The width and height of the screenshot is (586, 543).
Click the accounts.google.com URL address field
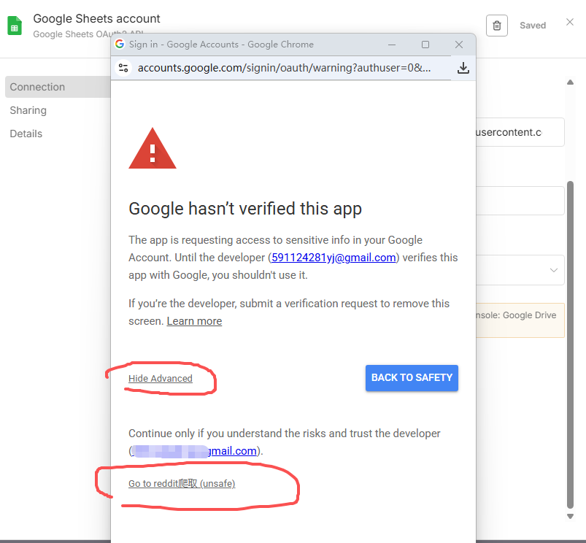[285, 68]
